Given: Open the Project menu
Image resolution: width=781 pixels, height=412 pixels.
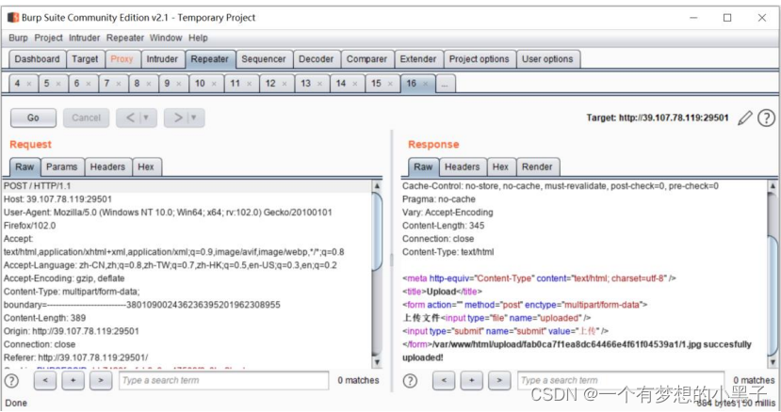Looking at the screenshot, I should pos(48,38).
